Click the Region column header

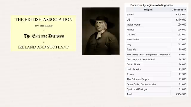pyautogui.click(x=148, y=10)
